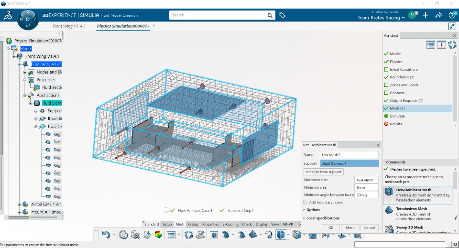The width and height of the screenshot is (459, 248).
Task: Open the tags icon beside search
Action: 282,15
